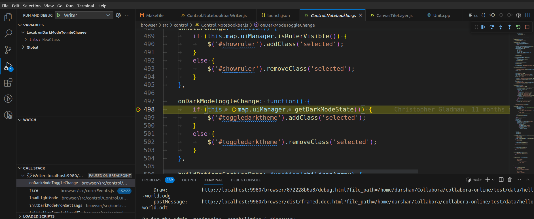The width and height of the screenshot is (534, 219).
Task: Open previous revision of the file
Action: 492,15
